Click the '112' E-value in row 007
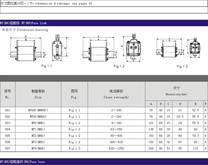 coord(196,148)
